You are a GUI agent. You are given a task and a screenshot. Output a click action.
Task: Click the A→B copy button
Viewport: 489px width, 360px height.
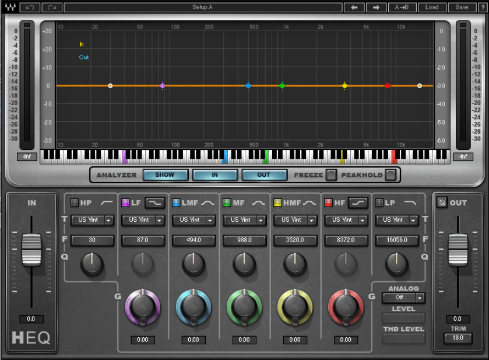point(402,8)
